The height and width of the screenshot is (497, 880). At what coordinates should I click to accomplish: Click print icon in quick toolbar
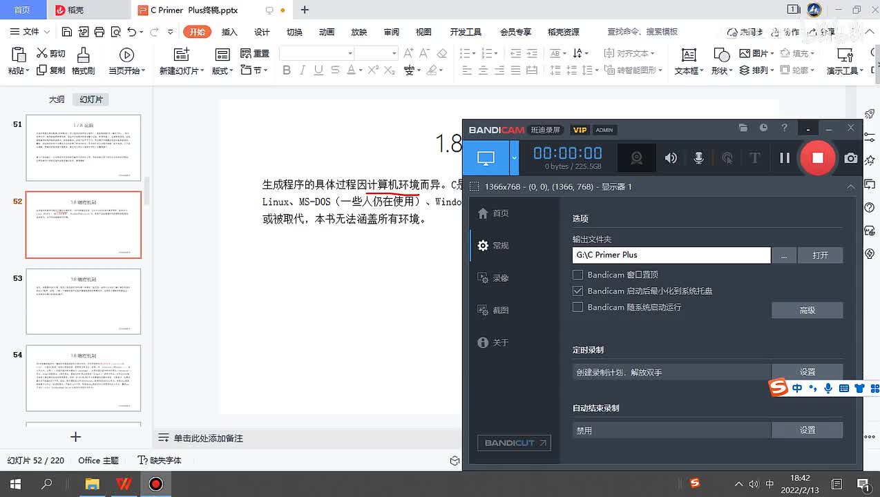[99, 32]
